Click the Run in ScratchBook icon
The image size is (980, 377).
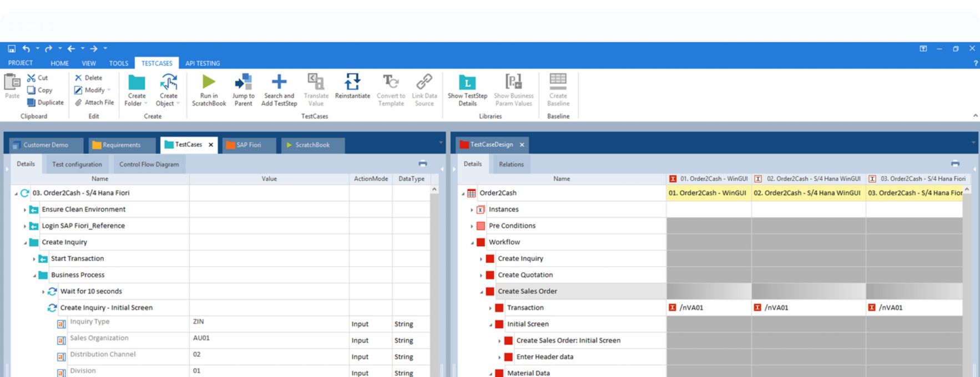(209, 83)
